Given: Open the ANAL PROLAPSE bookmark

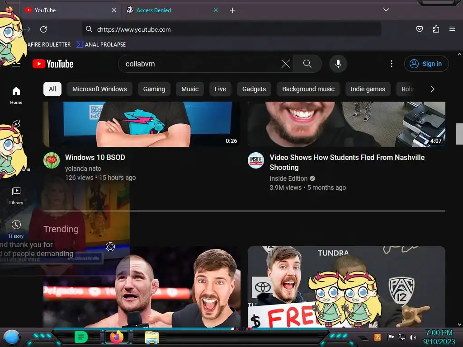Looking at the screenshot, I should (x=101, y=45).
